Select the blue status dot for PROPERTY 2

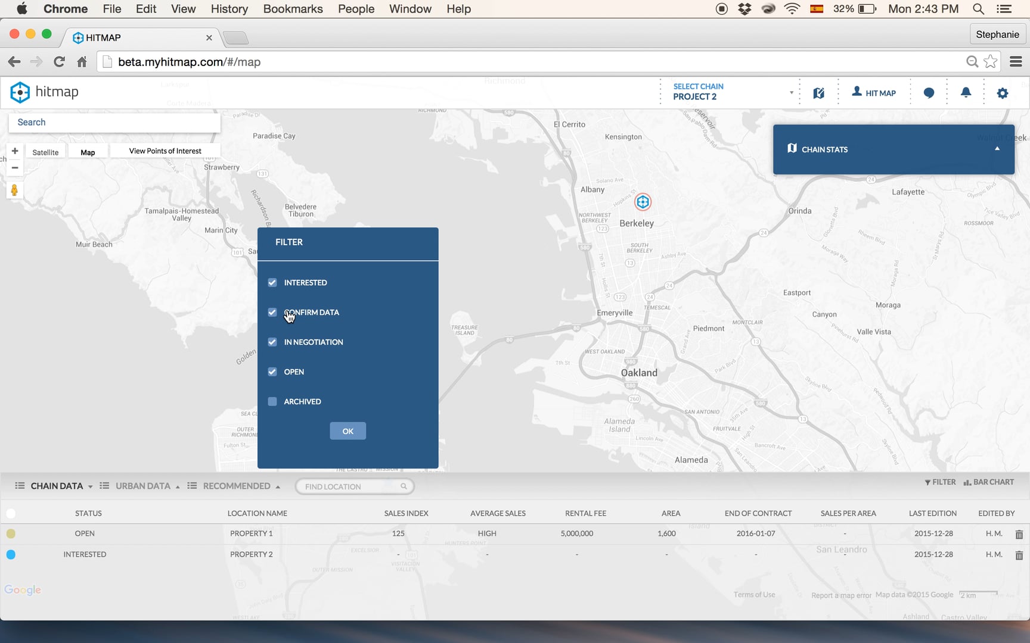[x=11, y=554]
